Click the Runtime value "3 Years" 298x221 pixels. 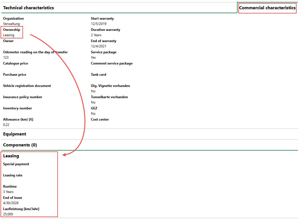8,192
